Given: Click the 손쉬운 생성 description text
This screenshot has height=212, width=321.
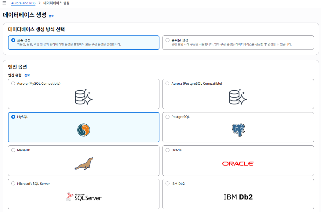Looking at the screenshot, I should click(x=231, y=45).
